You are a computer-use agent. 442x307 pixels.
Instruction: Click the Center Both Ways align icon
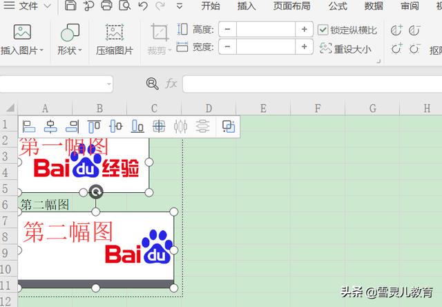click(159, 127)
